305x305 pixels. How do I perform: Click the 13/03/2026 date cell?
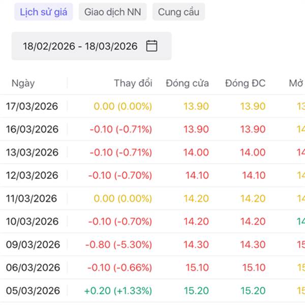click(x=32, y=152)
